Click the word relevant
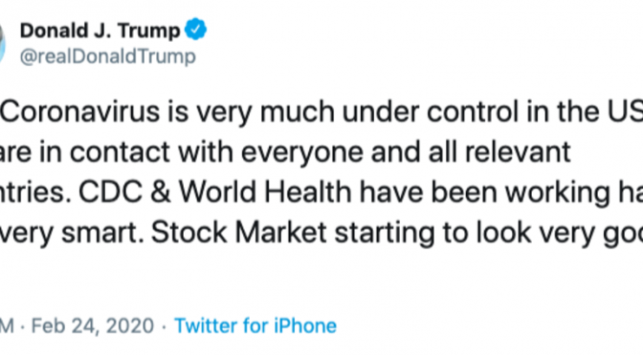 point(518,152)
